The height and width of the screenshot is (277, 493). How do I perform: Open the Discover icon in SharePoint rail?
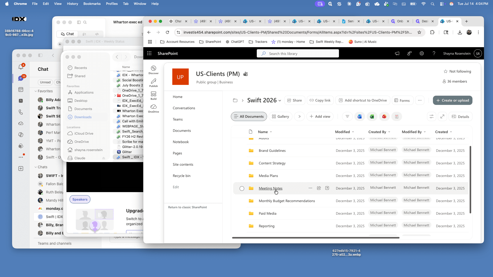[154, 70]
